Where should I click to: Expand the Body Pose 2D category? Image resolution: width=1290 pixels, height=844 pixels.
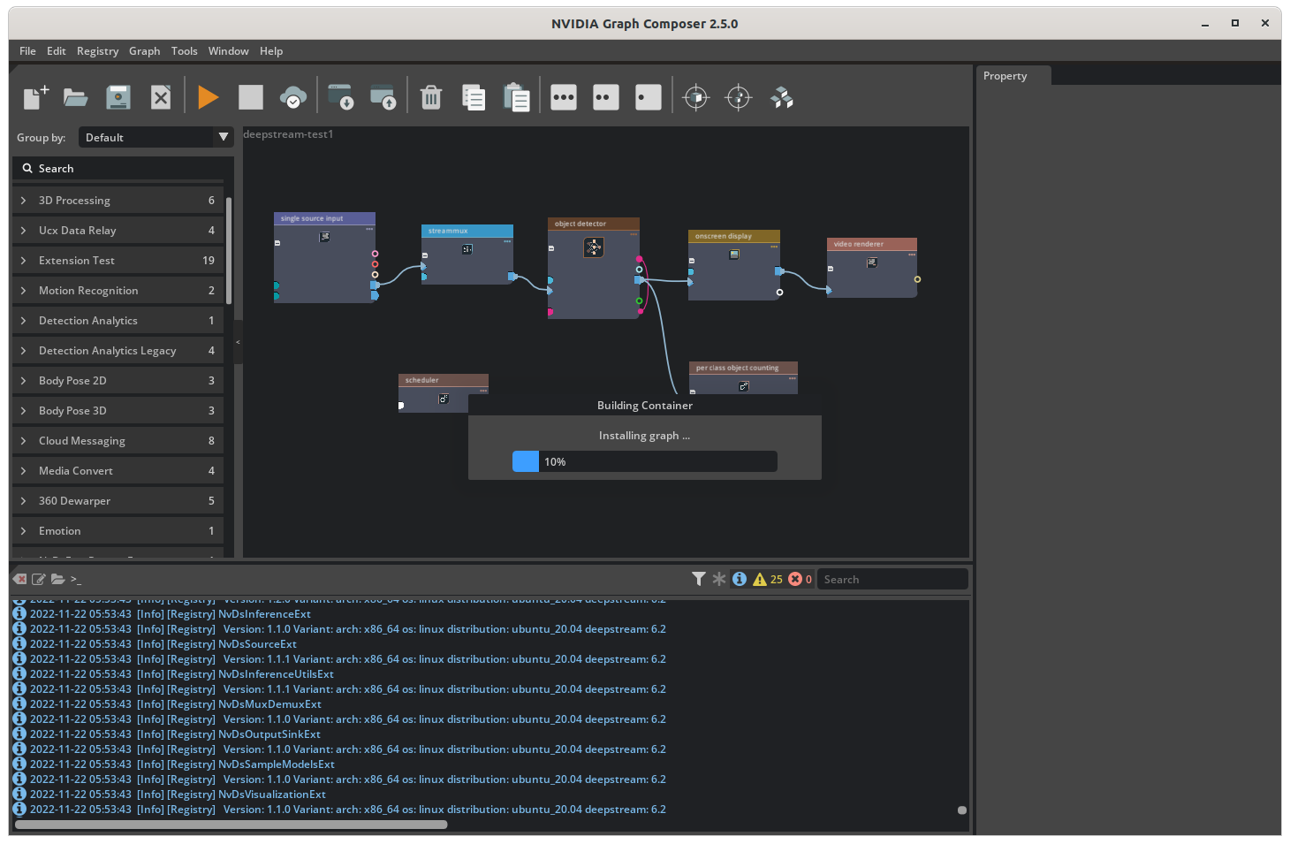[118, 381]
